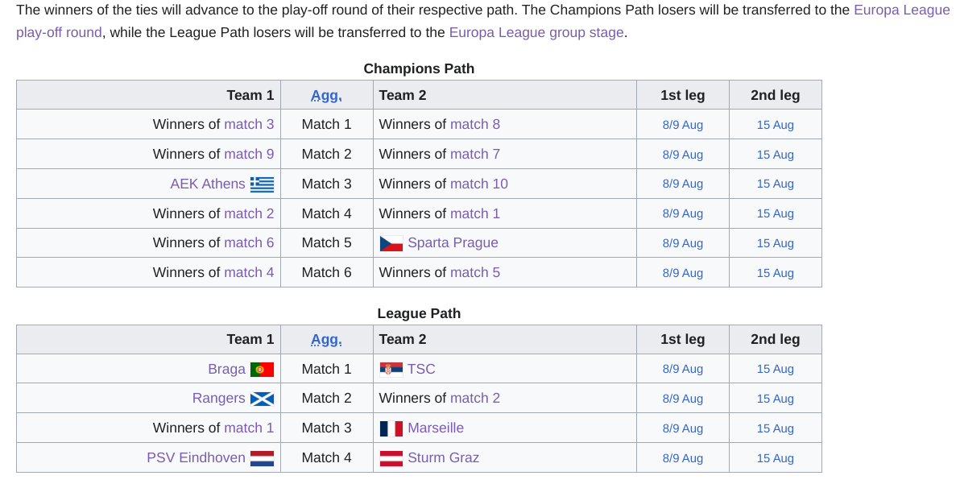Click the Austrian flag next to Sturm Graz

(391, 458)
